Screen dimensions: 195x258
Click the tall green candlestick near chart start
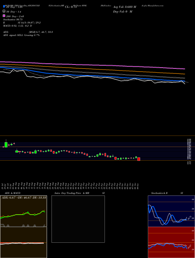[6, 145]
